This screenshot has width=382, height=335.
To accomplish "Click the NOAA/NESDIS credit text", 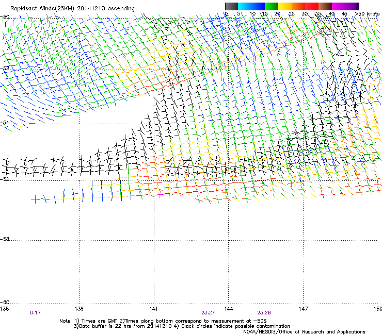I will (304, 332).
